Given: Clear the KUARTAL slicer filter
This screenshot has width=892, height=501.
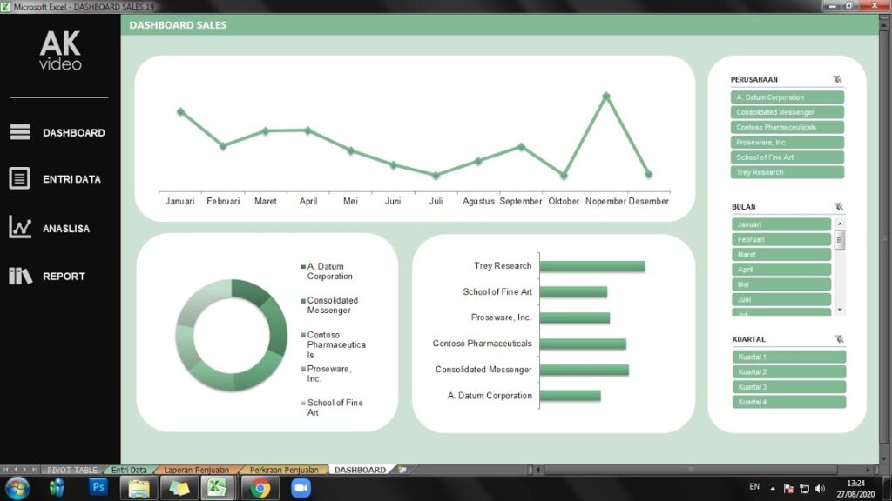Looking at the screenshot, I should pyautogui.click(x=839, y=339).
